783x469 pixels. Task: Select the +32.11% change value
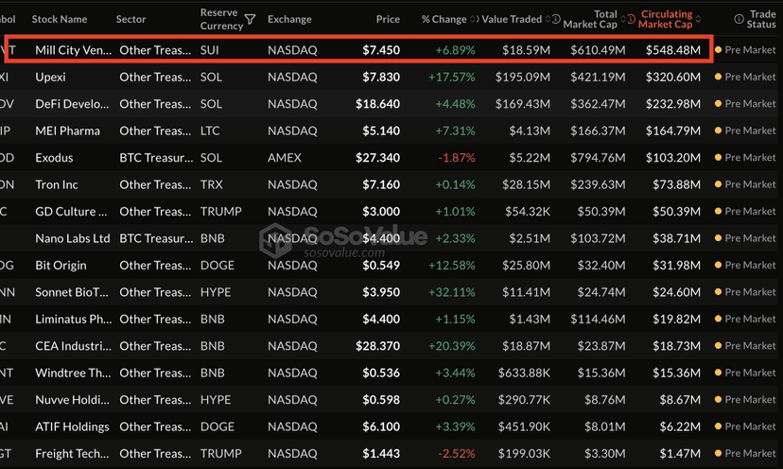click(451, 292)
